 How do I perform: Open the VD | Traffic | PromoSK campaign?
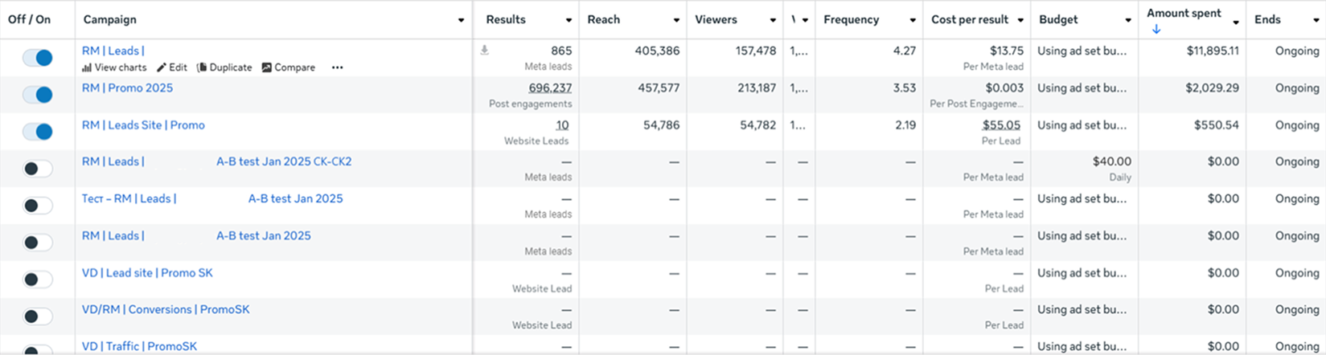(139, 346)
